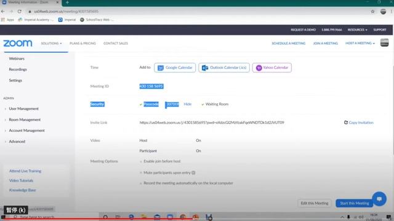Screen dimensions: 394x221
Task: Click the taskbar clock
Action: point(374,217)
